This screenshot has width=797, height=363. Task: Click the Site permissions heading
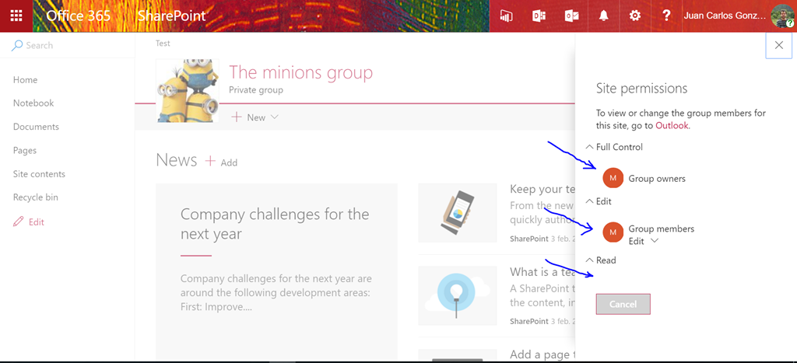coord(641,89)
